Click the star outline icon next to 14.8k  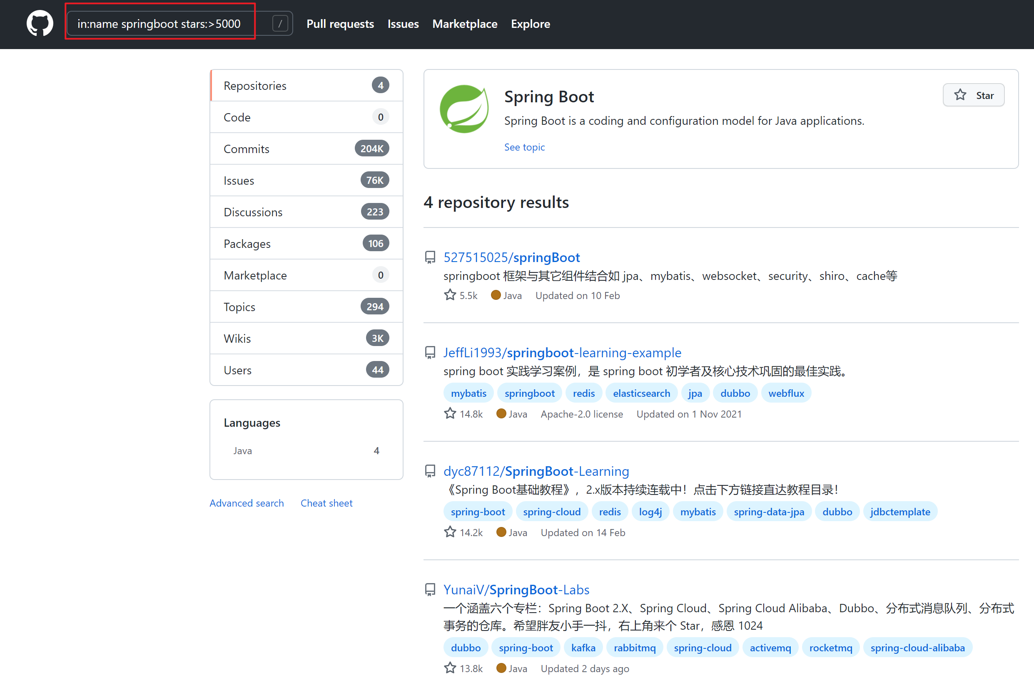click(450, 413)
